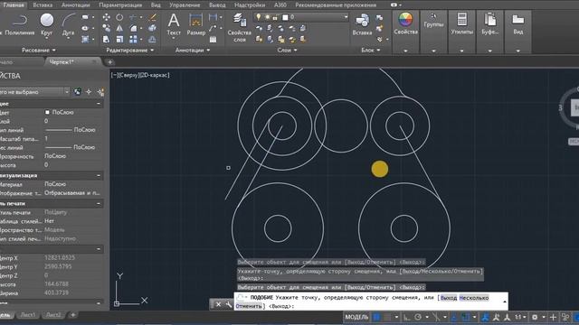Click the МОДЕЛЬ status bar button
This screenshot has height=325, width=579.
(356, 317)
